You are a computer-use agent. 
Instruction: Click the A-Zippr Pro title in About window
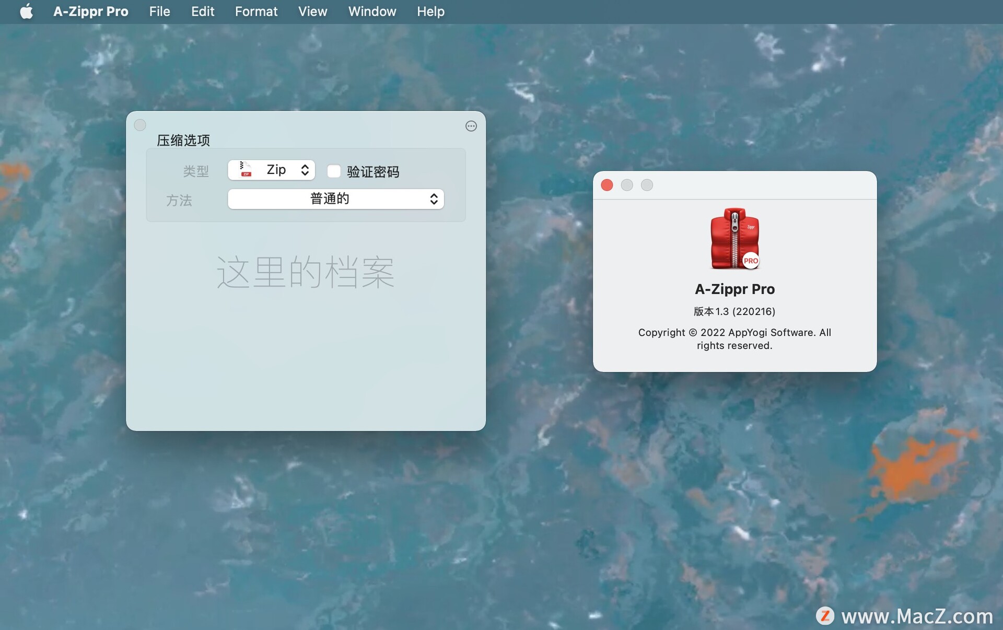(734, 289)
